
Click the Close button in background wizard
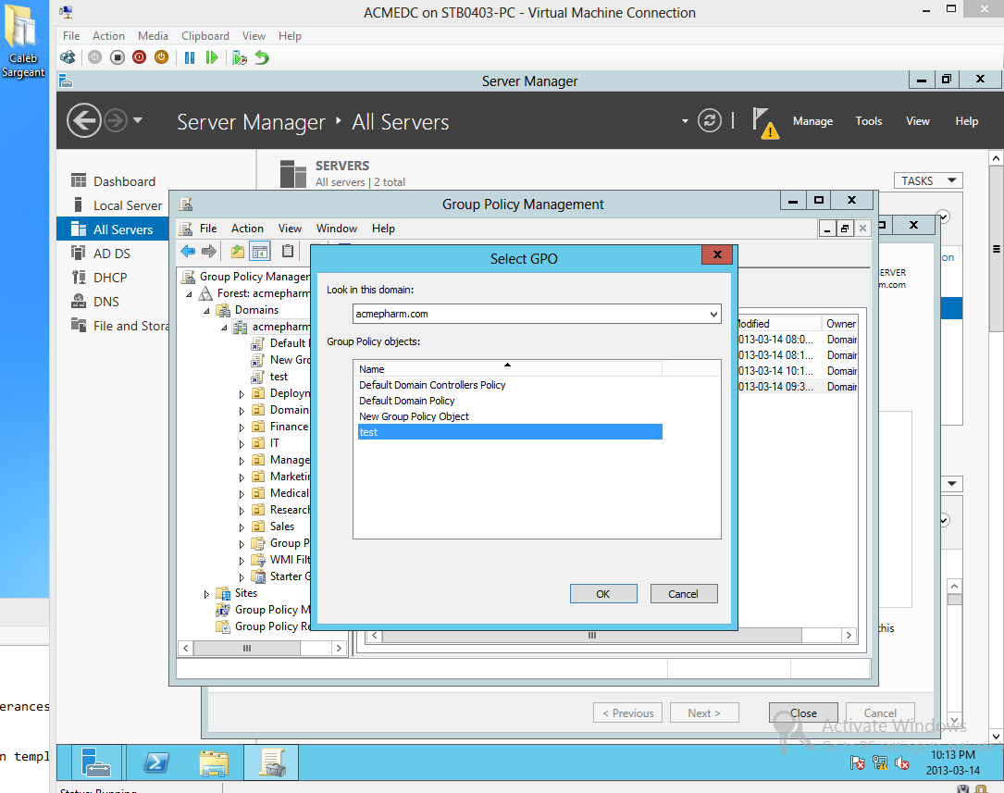click(x=803, y=713)
